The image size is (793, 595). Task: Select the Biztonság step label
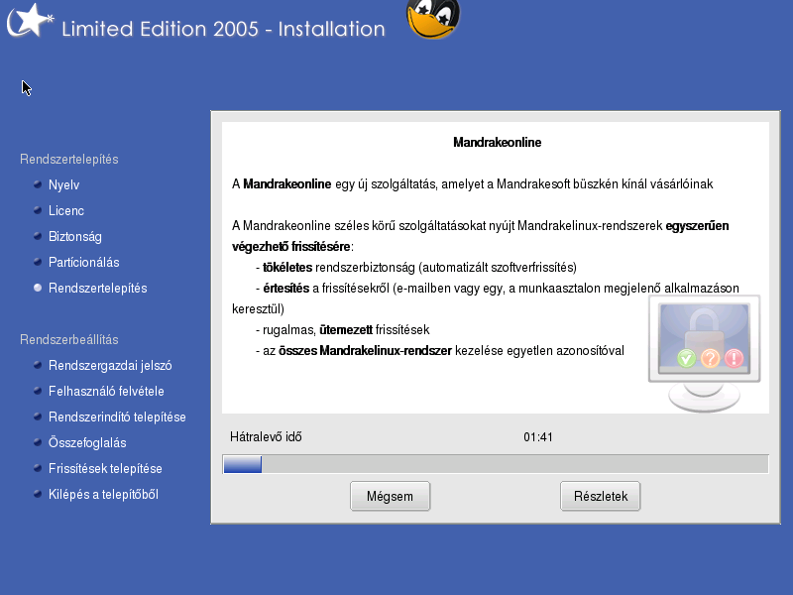(75, 237)
